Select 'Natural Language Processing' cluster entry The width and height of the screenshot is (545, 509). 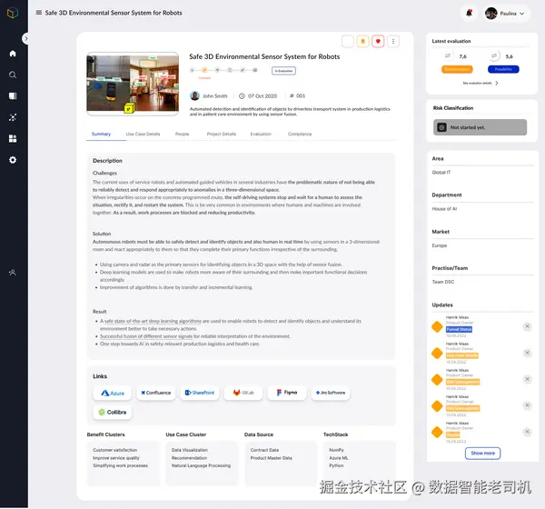click(201, 465)
